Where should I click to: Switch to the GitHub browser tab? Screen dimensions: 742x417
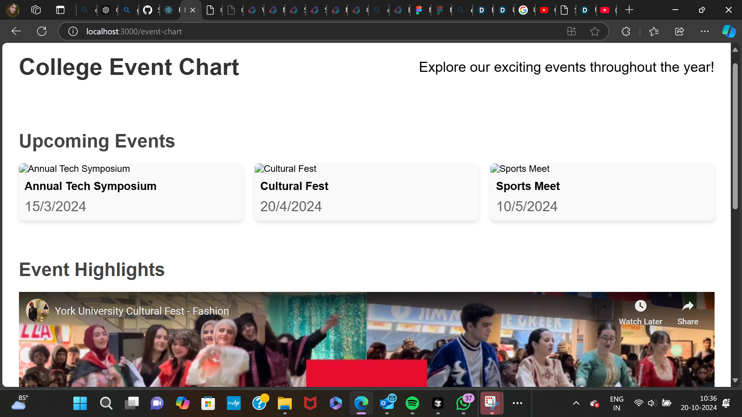[x=148, y=10]
